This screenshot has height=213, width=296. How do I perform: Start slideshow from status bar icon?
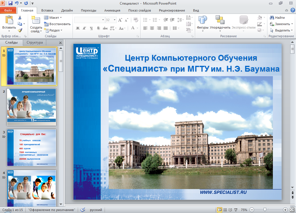coord(236,210)
